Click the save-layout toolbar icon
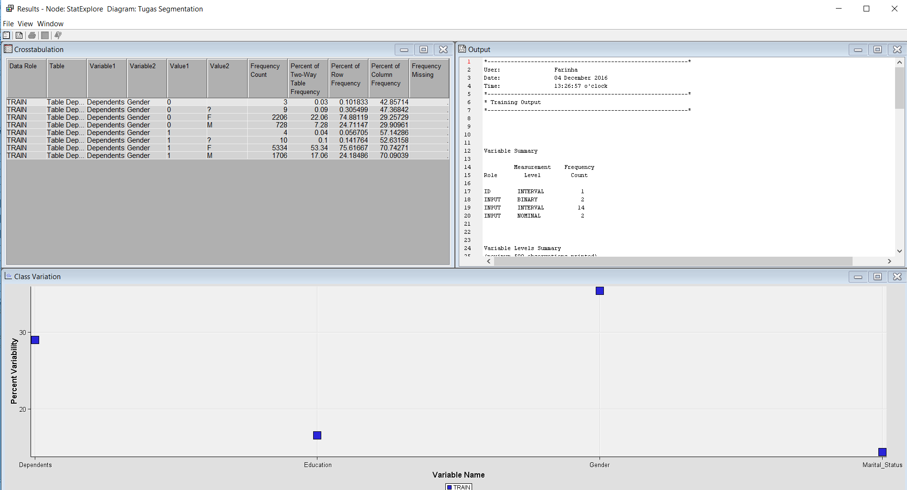 tap(19, 35)
